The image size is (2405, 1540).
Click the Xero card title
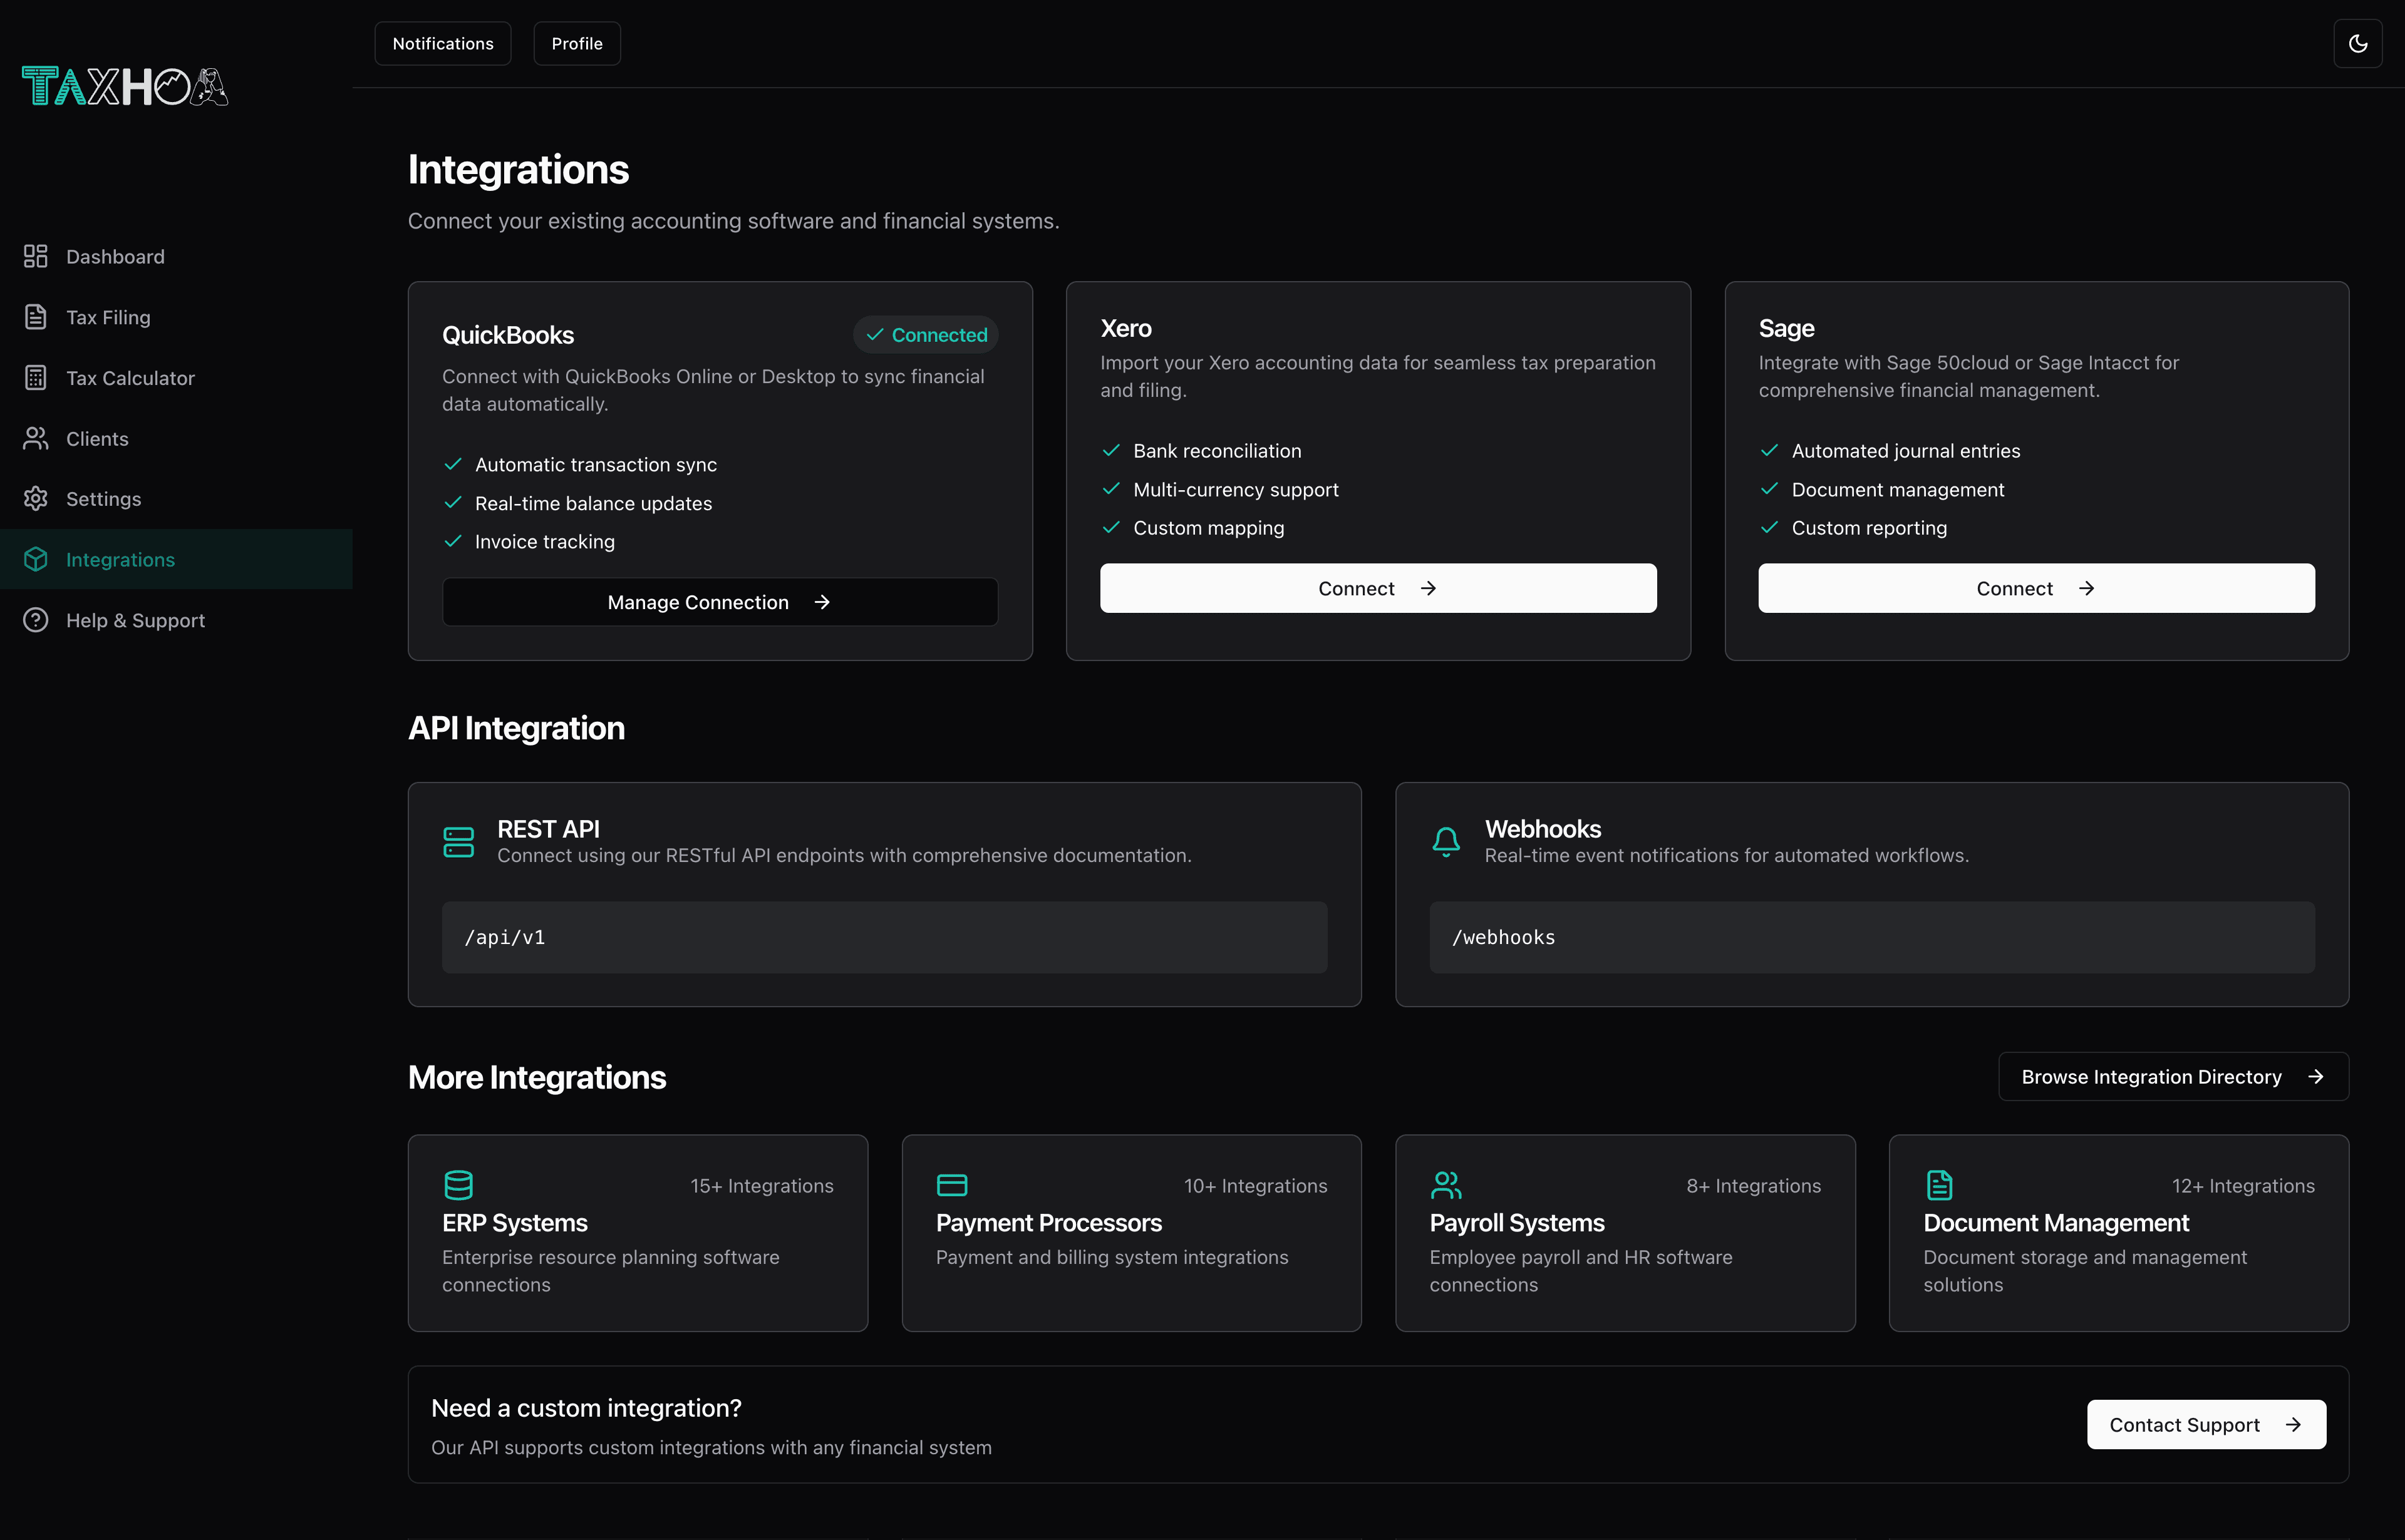[1125, 328]
